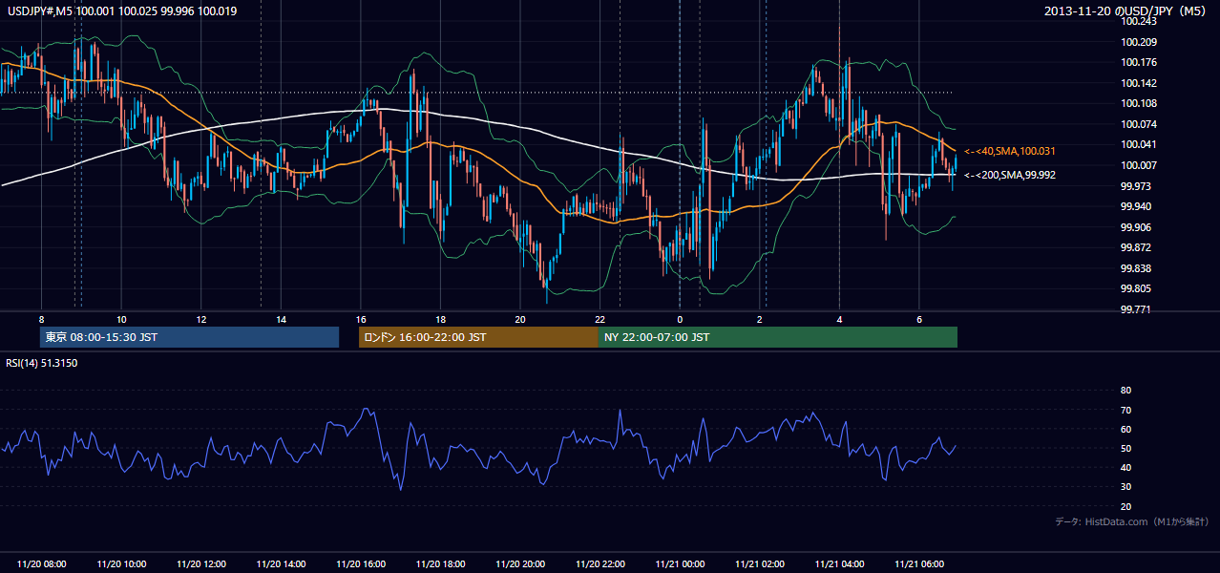Click price axis label 100.209
The image size is (1220, 573).
click(1138, 42)
